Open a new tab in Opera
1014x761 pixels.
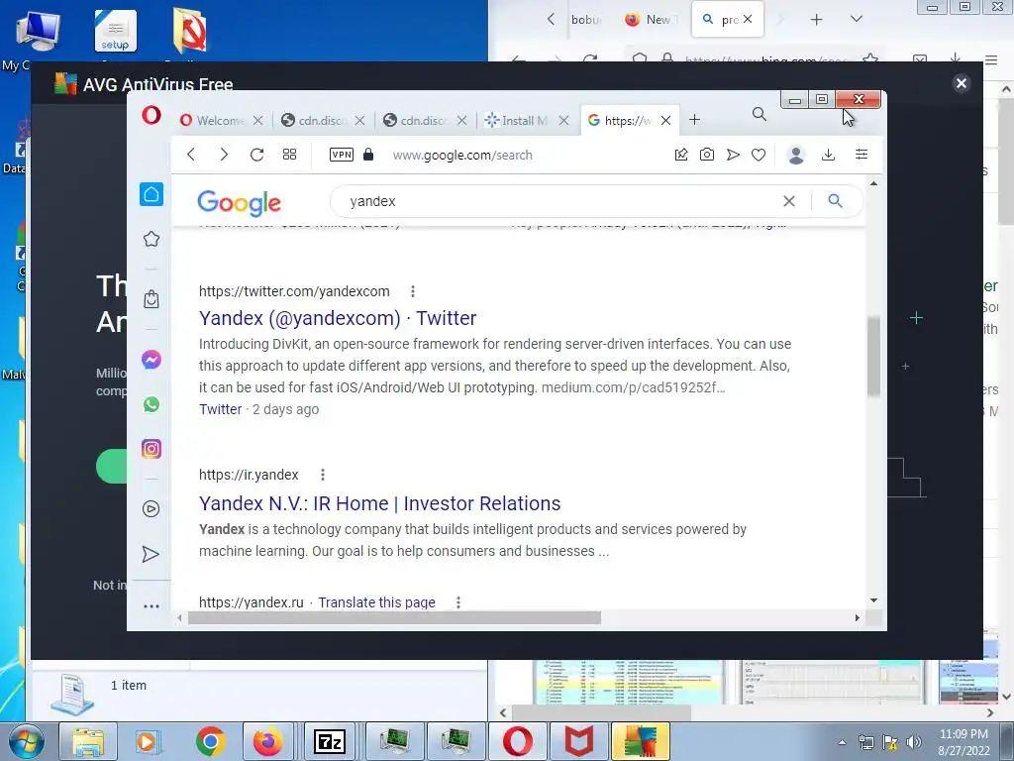[x=694, y=120]
